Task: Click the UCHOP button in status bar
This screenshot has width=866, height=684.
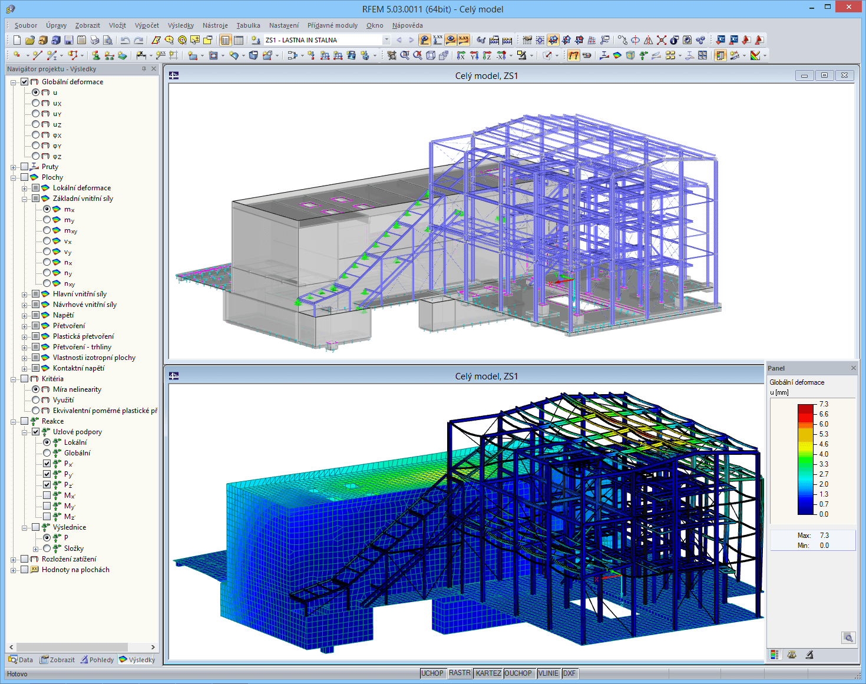Action: point(433,673)
